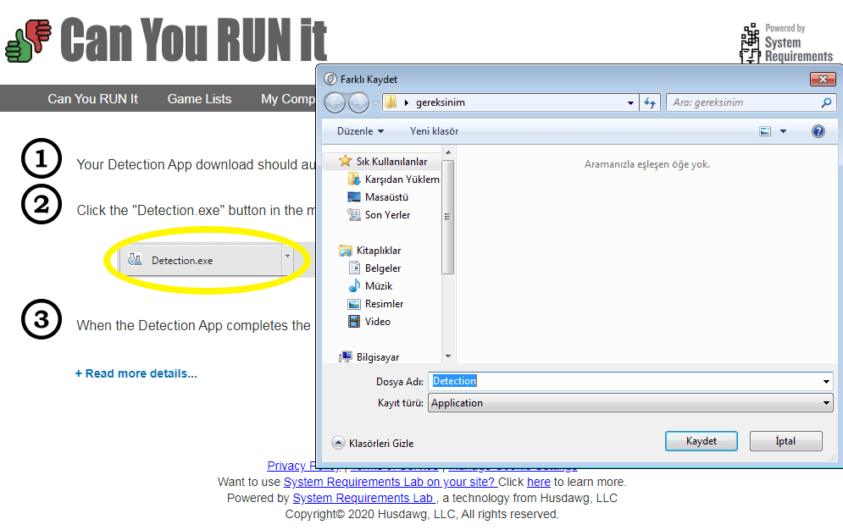Screen dimensions: 843x530
Task: Expand the Kayıt türü Application dropdown
Action: coord(826,403)
